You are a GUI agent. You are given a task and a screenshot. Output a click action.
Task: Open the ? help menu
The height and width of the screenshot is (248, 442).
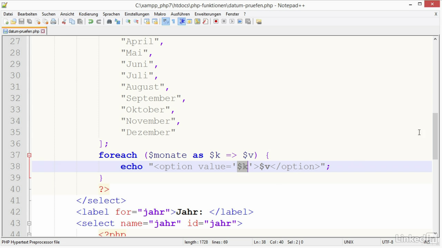pyautogui.click(x=245, y=14)
